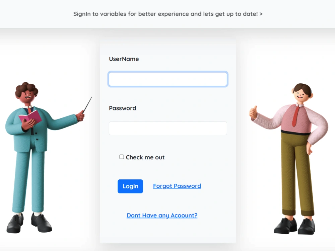Click the blue LogIn button
This screenshot has height=251, width=335.
tap(130, 186)
